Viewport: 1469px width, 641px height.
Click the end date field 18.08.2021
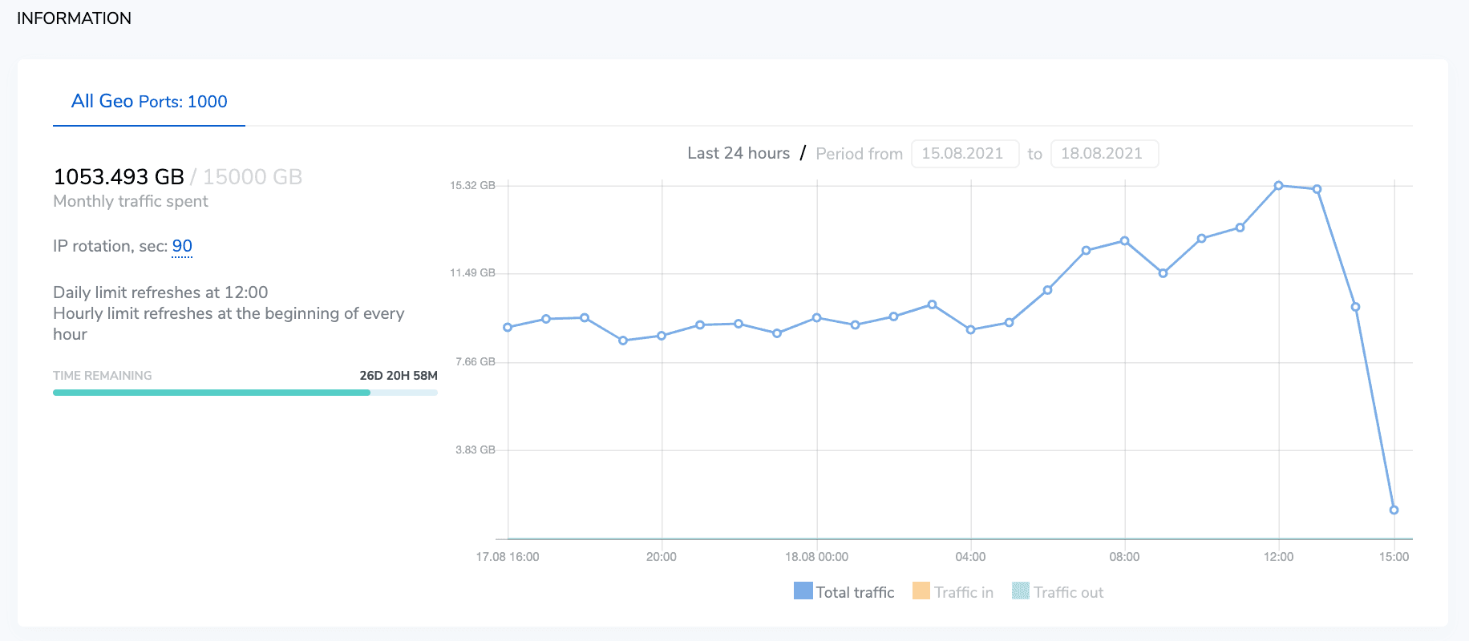point(1103,154)
